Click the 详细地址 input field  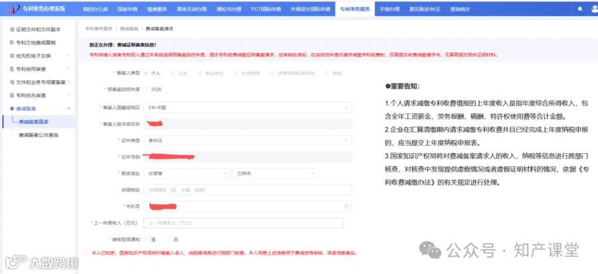pyautogui.click(x=248, y=190)
